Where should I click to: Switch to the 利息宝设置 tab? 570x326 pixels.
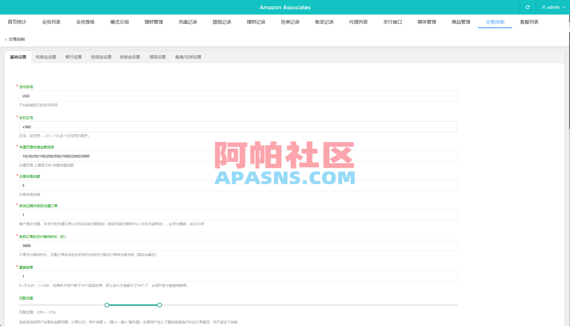pos(46,57)
